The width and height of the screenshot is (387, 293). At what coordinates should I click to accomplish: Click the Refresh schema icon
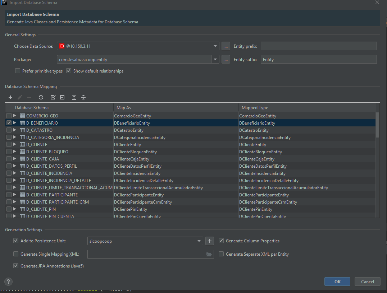(41, 97)
